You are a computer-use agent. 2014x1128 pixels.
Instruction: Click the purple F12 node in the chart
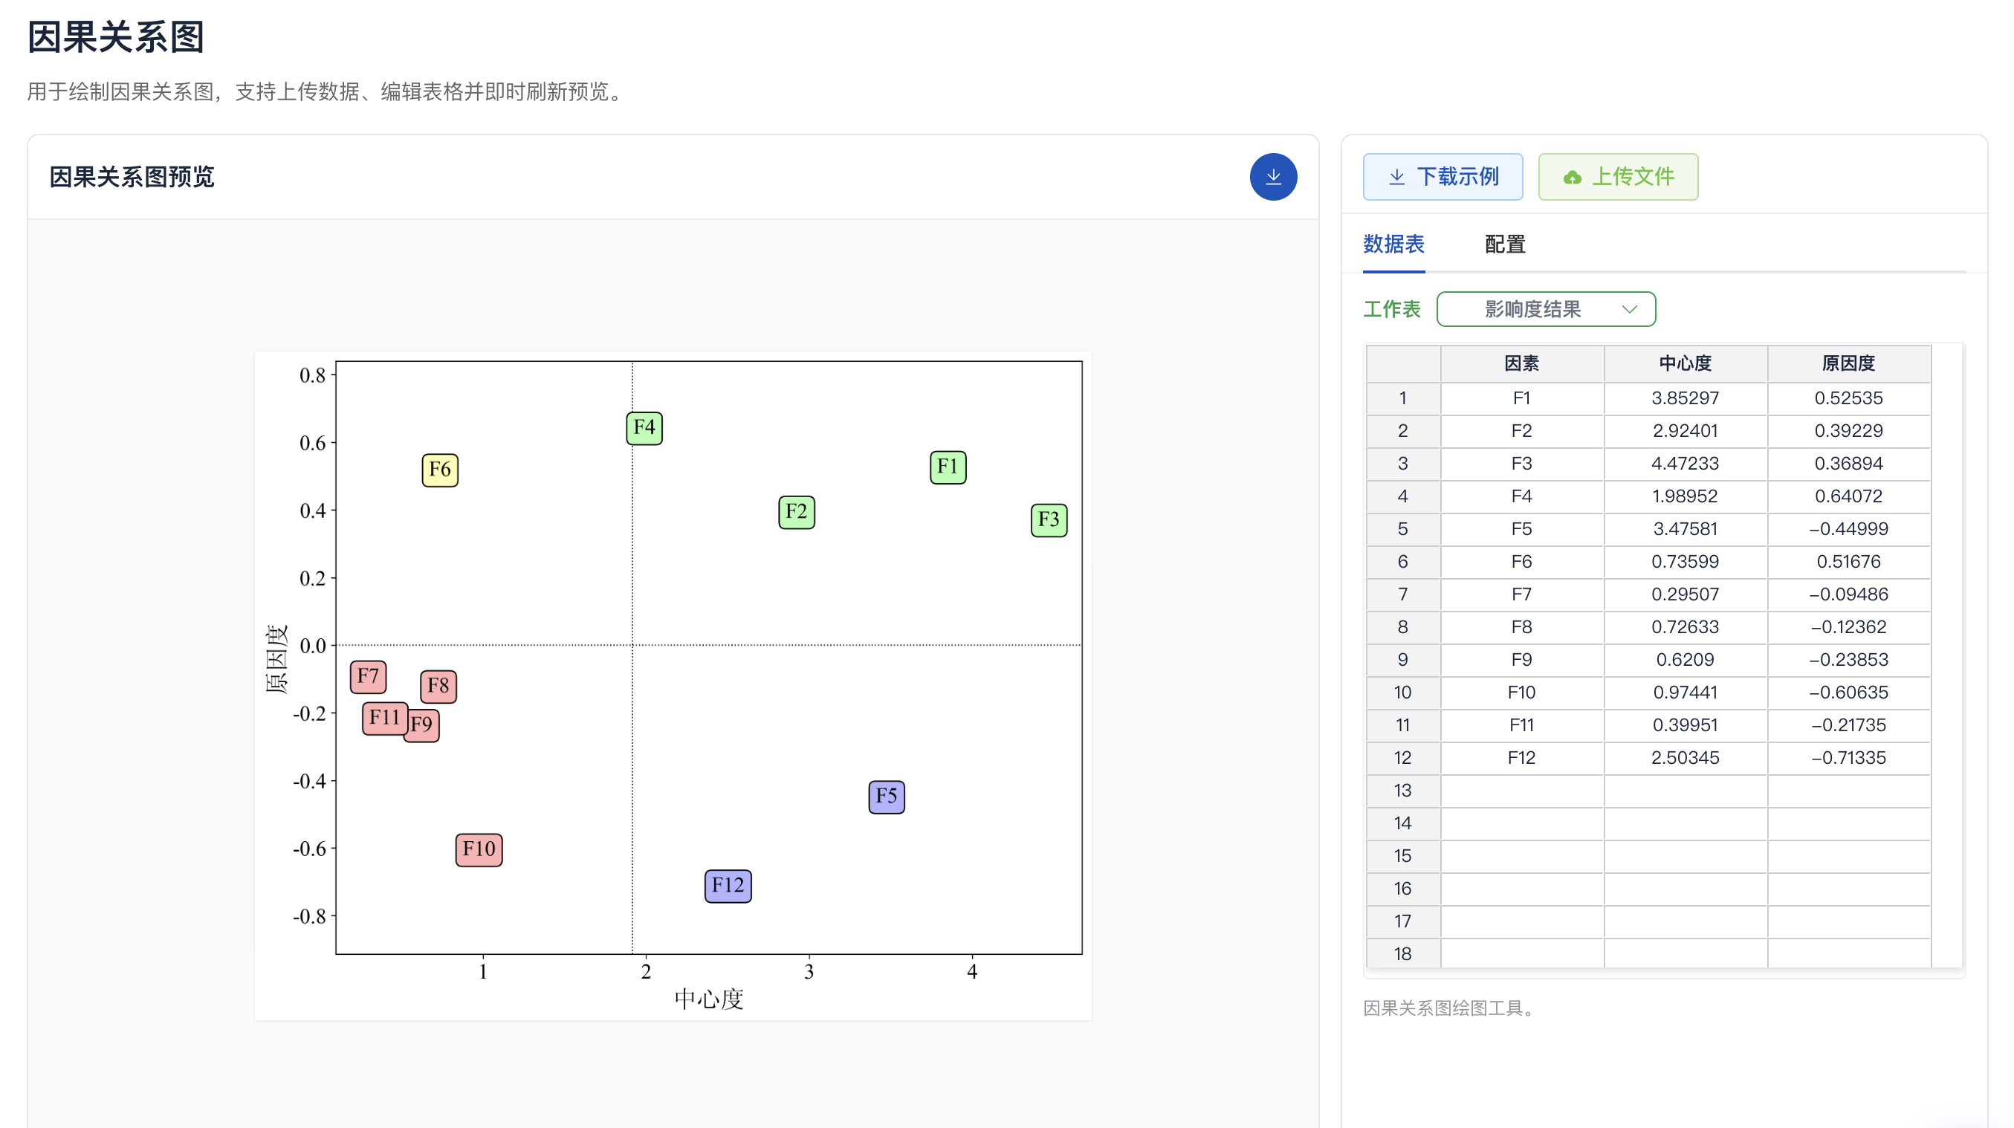(x=728, y=886)
